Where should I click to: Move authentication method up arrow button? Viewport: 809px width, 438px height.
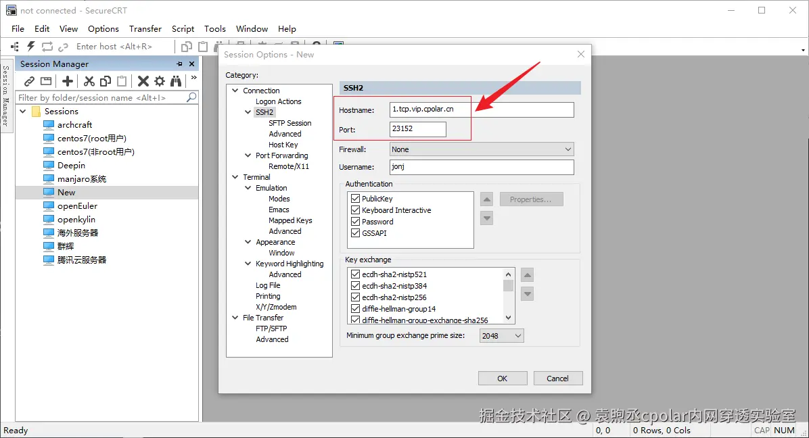[486, 199]
